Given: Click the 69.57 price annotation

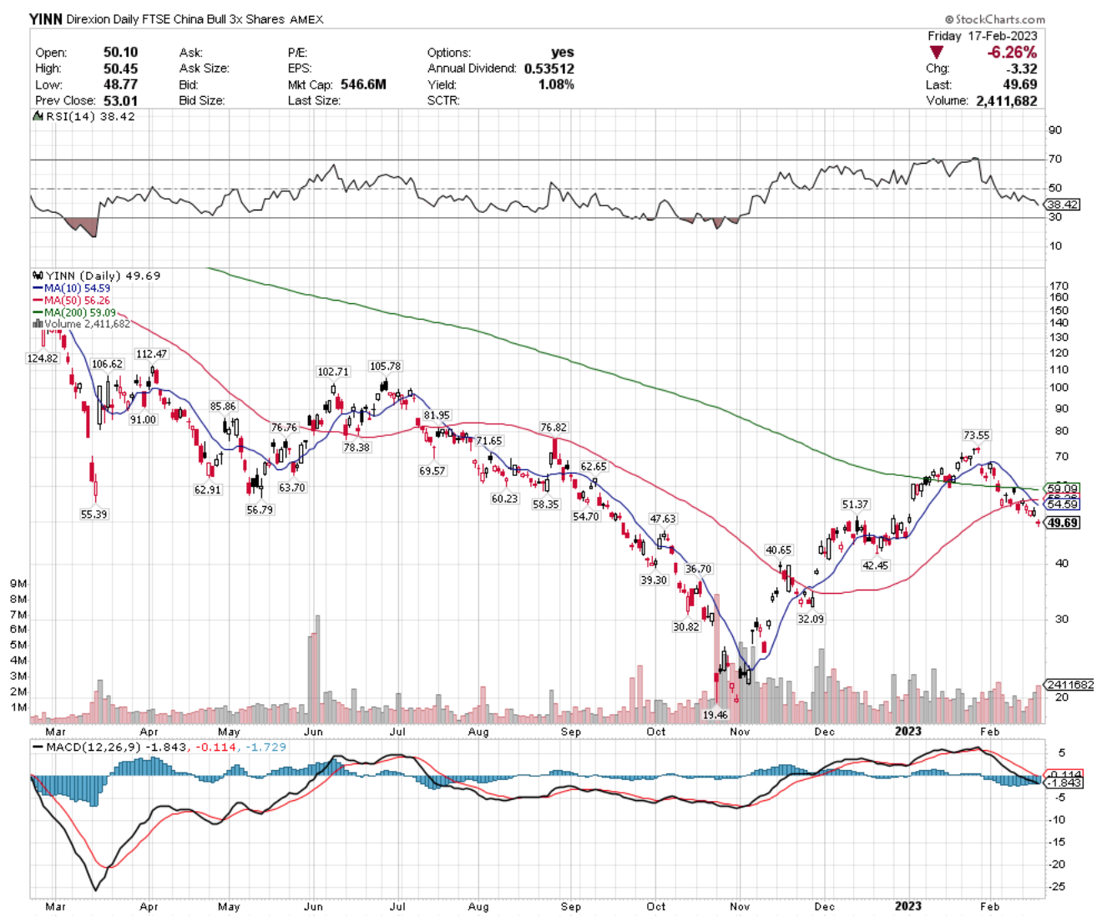Looking at the screenshot, I should [x=432, y=471].
